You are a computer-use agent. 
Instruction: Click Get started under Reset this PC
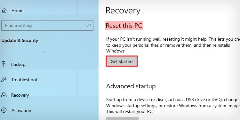point(122,61)
